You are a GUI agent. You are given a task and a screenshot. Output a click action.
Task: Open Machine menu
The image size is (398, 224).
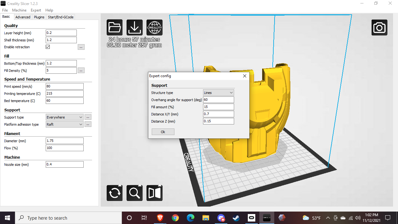click(x=19, y=10)
